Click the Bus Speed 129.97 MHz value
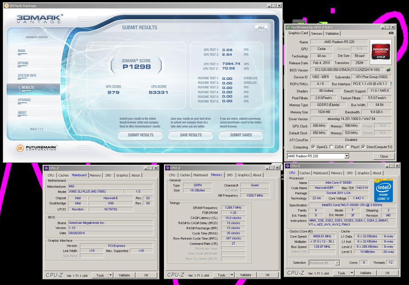409x285 pixels. (322, 247)
